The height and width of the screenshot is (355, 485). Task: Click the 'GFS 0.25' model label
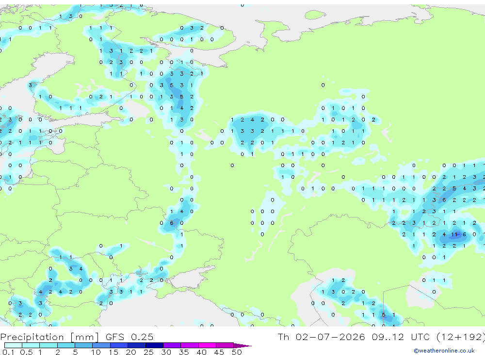[129, 337]
